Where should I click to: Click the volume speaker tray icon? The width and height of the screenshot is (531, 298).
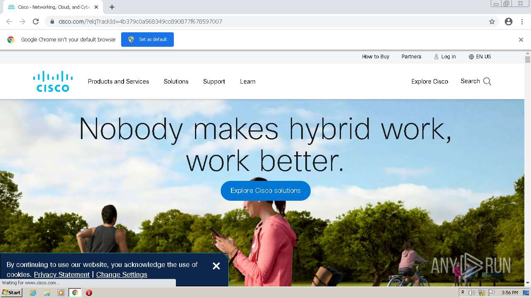(x=472, y=293)
